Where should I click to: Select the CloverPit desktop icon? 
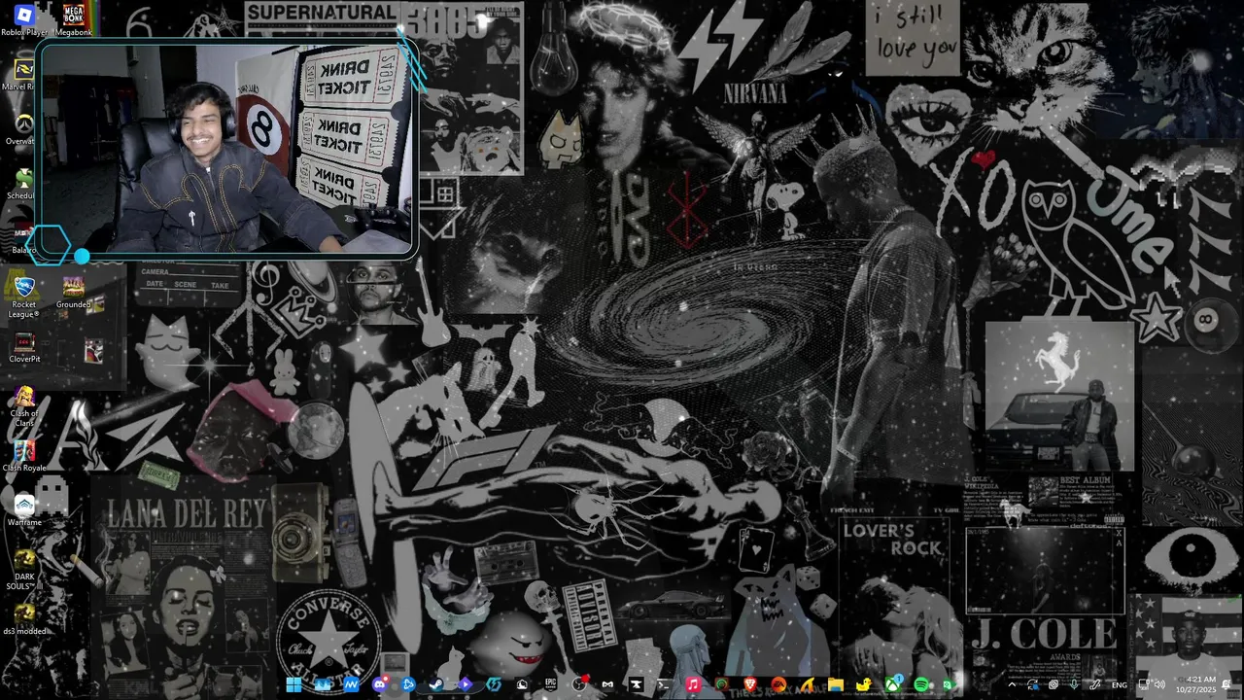(x=24, y=347)
